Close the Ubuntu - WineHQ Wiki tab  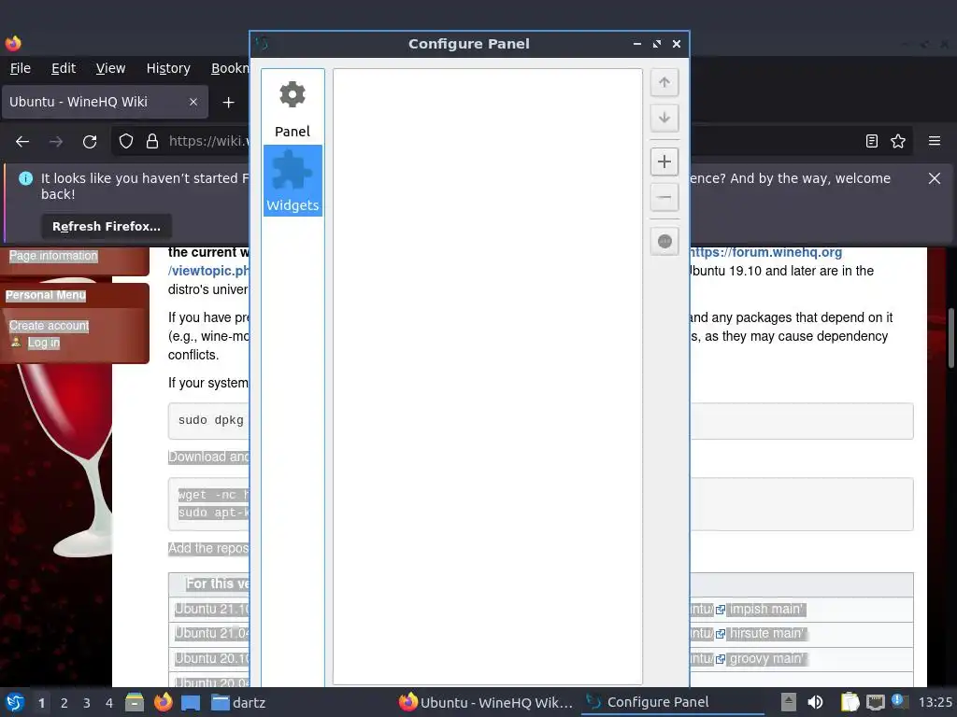[x=193, y=102]
